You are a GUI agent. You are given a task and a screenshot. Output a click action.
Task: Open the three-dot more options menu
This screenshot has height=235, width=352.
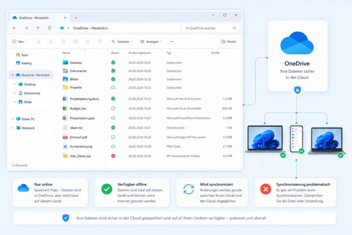(x=171, y=42)
